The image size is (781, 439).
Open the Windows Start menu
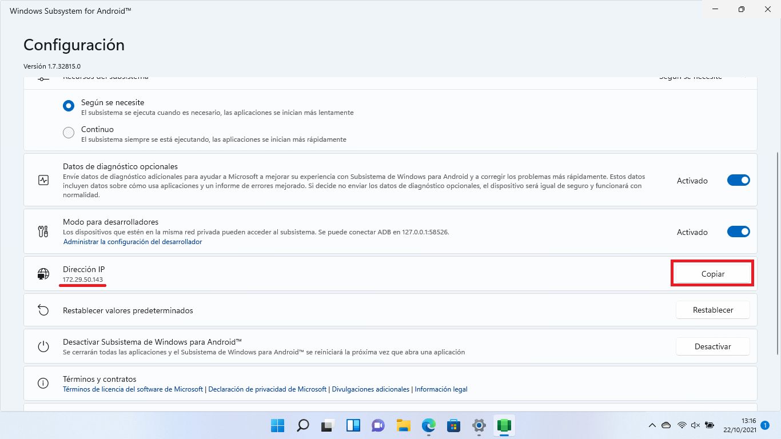[277, 425]
